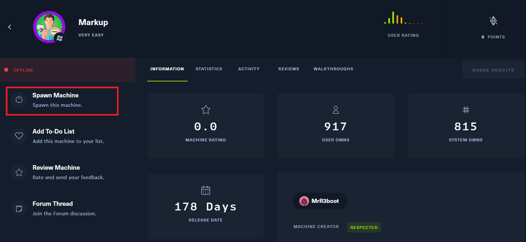Open the Reviews tab
Screen dimensions: 526x242
(288, 69)
